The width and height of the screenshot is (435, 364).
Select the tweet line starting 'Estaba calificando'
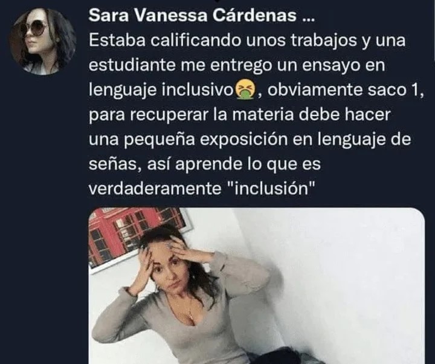(x=247, y=41)
